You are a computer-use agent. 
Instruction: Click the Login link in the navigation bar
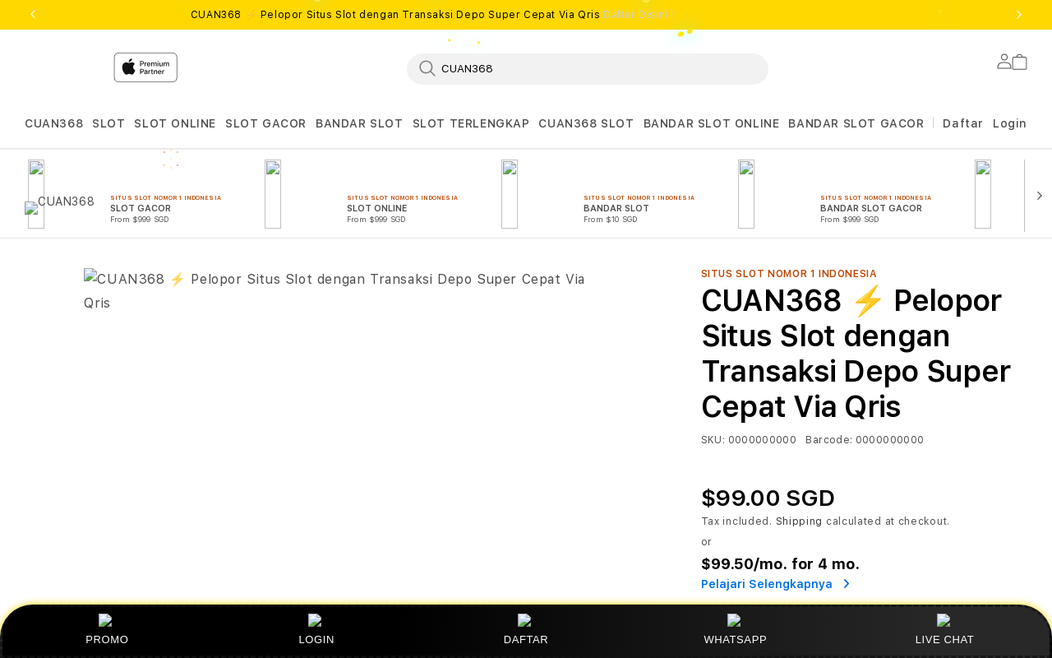(1010, 123)
